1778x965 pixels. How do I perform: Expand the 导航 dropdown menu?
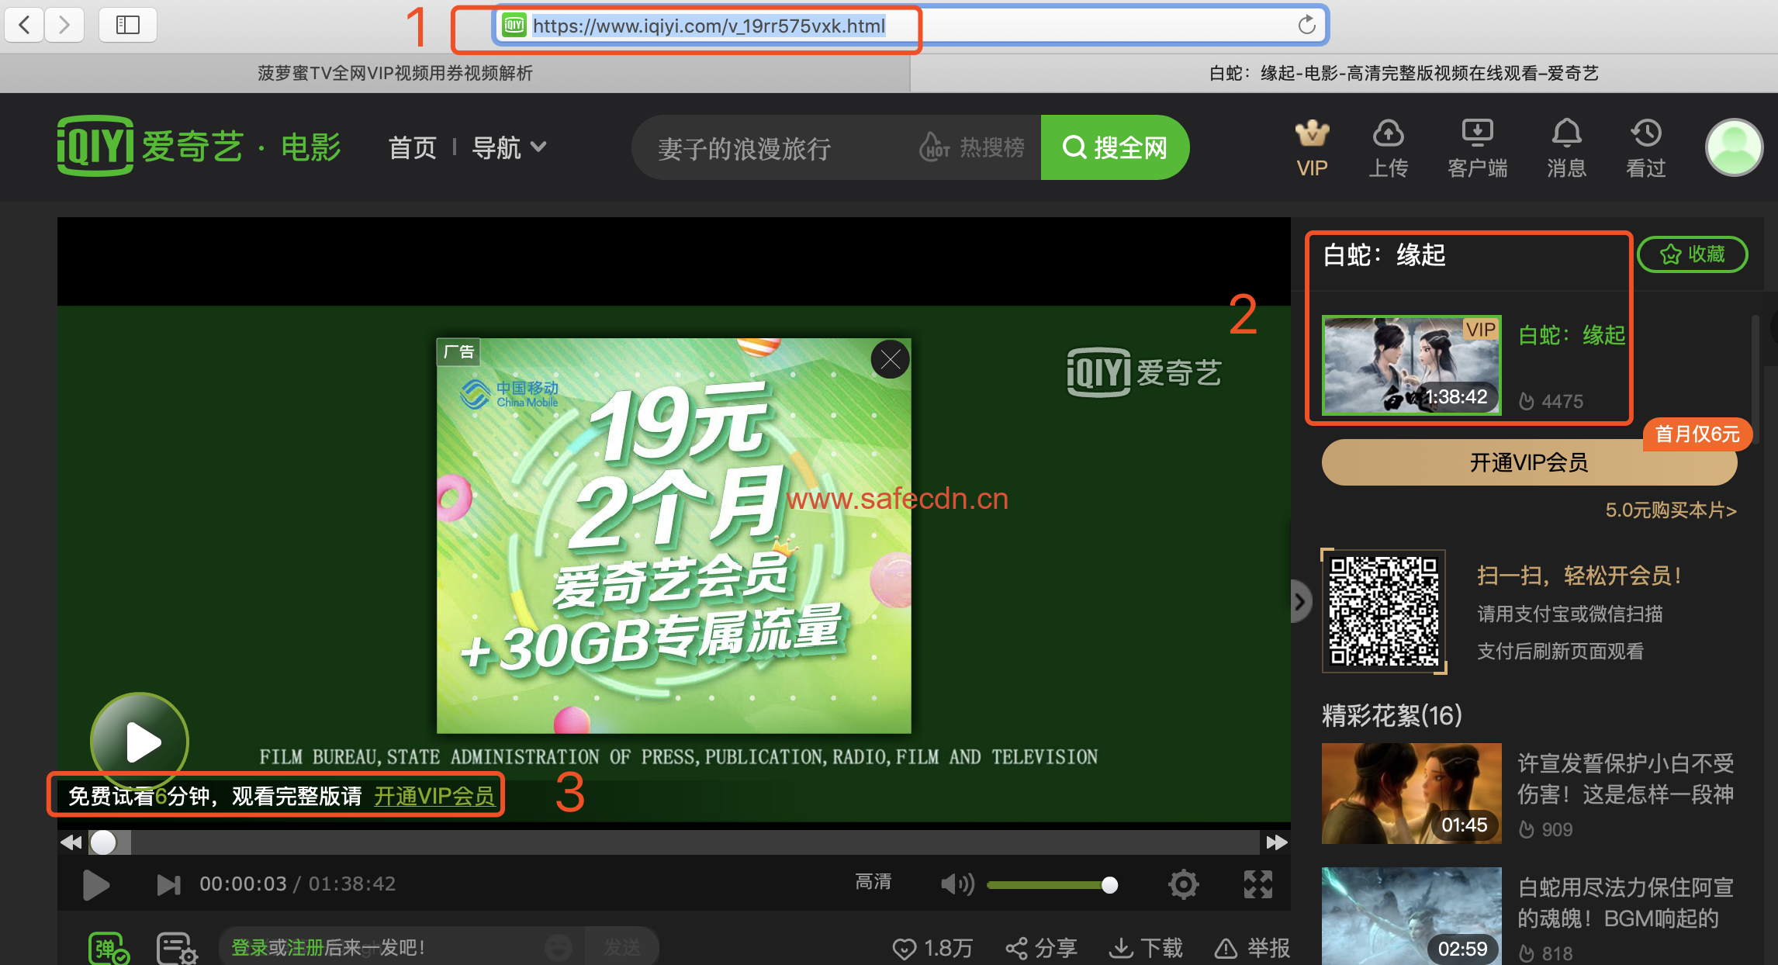[x=509, y=147]
